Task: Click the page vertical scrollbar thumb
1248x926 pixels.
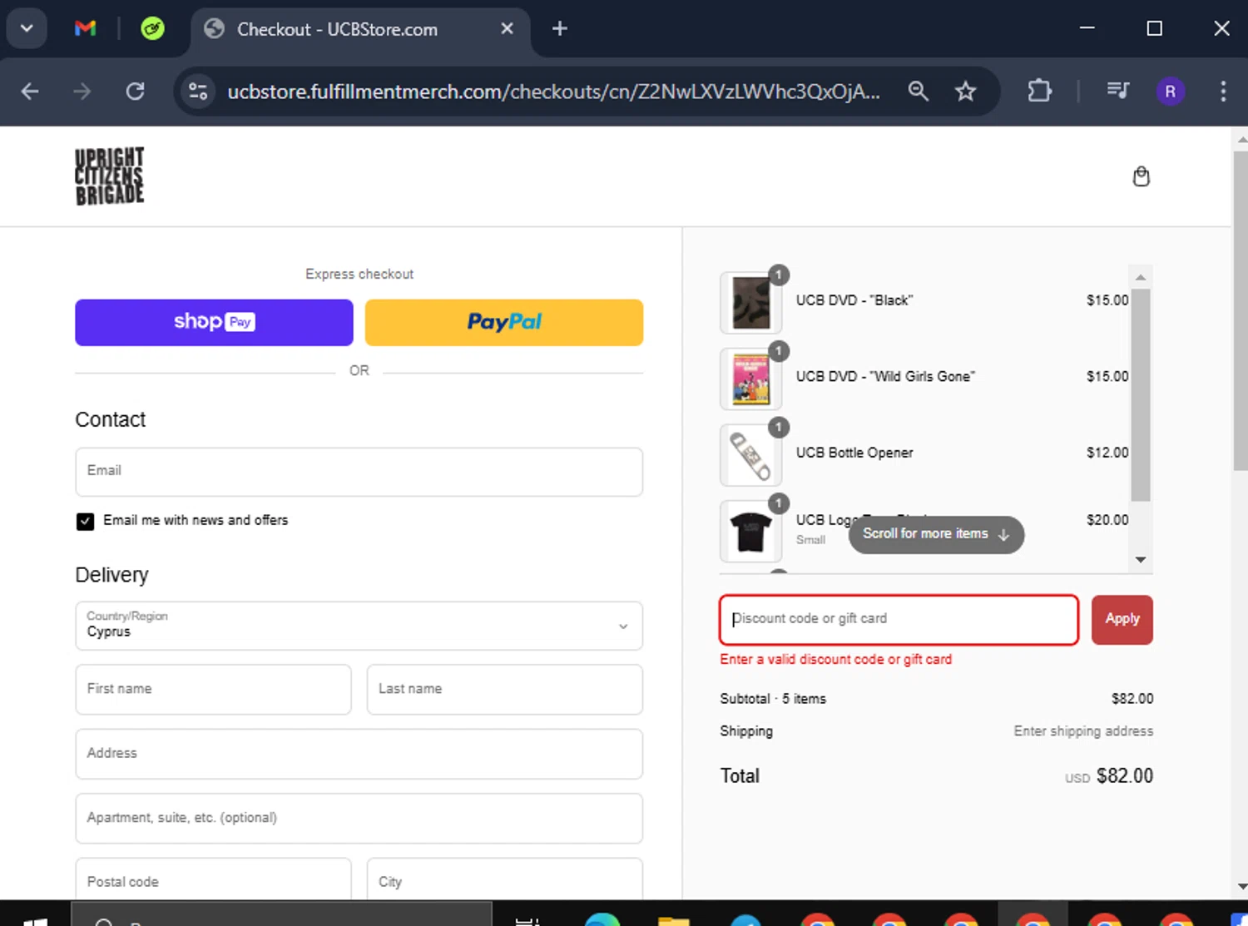Action: 1240,309
